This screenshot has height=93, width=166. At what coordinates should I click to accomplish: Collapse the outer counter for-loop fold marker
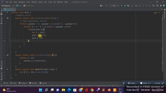(10, 24)
